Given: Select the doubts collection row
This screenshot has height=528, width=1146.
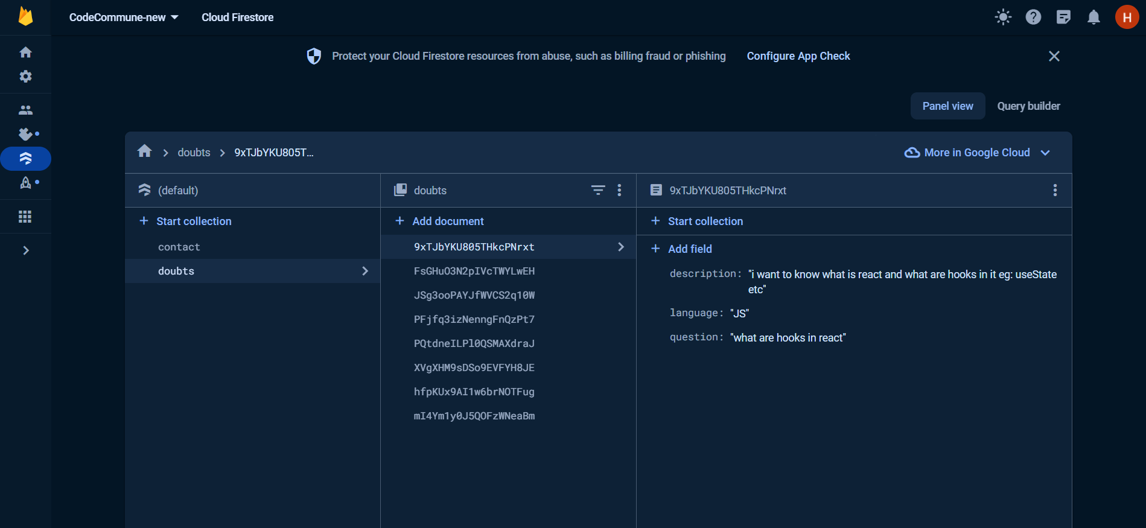Looking at the screenshot, I should [252, 271].
